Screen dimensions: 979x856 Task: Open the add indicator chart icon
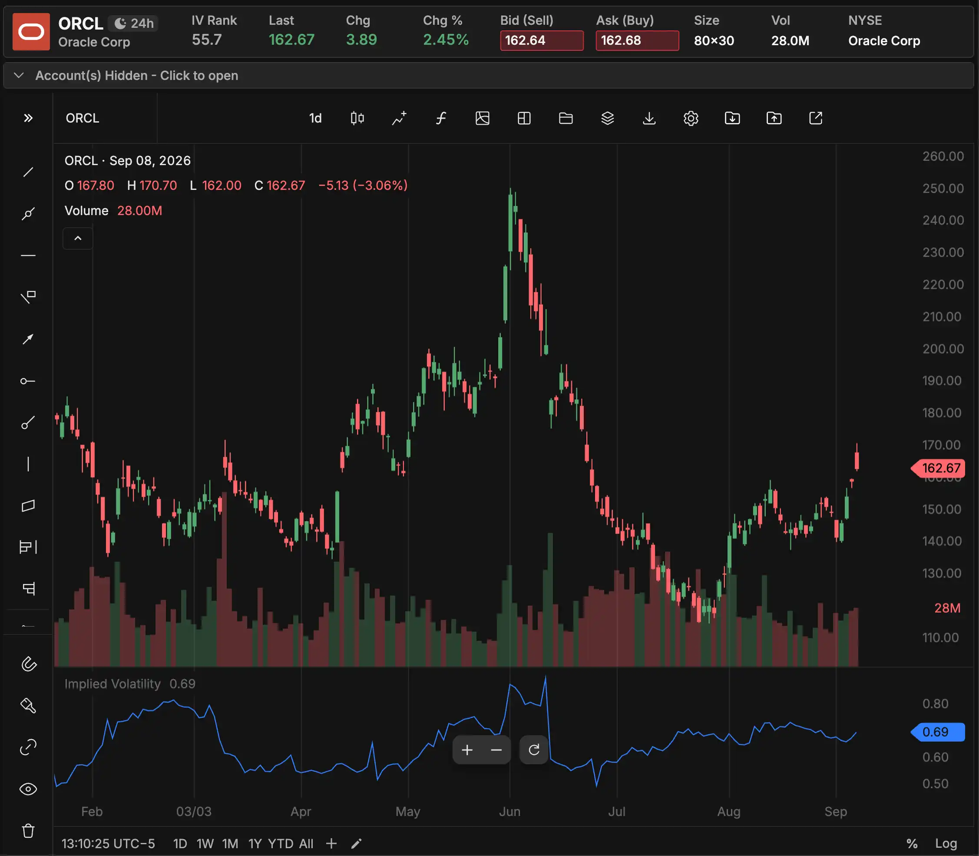399,118
